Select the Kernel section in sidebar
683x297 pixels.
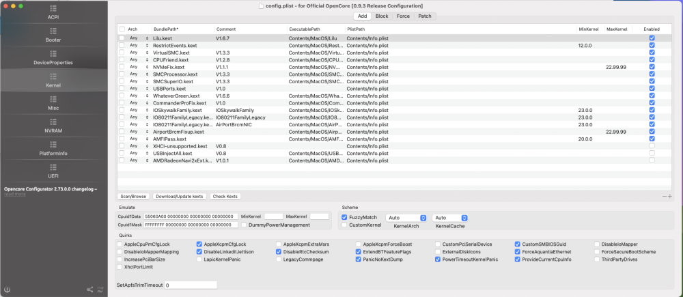(53, 81)
